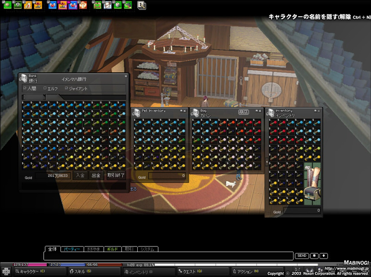Click the 入金 deposit button
Screen dimensions: 371x277
[80, 176]
